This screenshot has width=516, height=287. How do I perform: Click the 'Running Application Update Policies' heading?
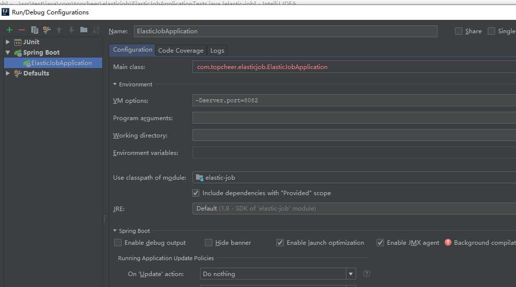tap(166, 258)
